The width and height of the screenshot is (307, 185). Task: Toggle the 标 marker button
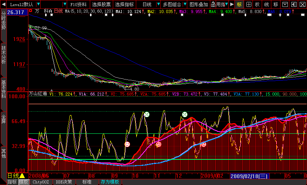239,4
